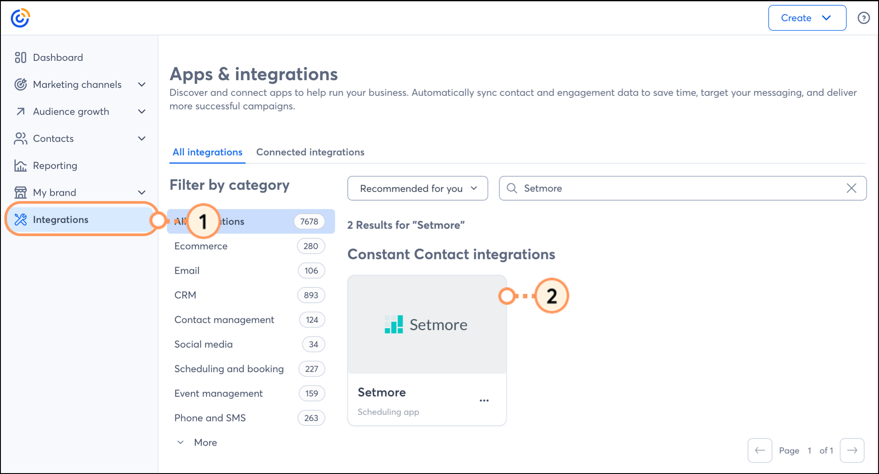Click the 124 Contact management badge
This screenshot has height=474, width=879.
tap(312, 320)
